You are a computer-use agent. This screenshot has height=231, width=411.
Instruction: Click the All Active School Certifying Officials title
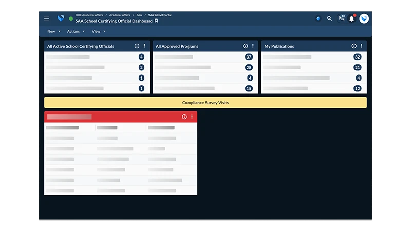[81, 46]
